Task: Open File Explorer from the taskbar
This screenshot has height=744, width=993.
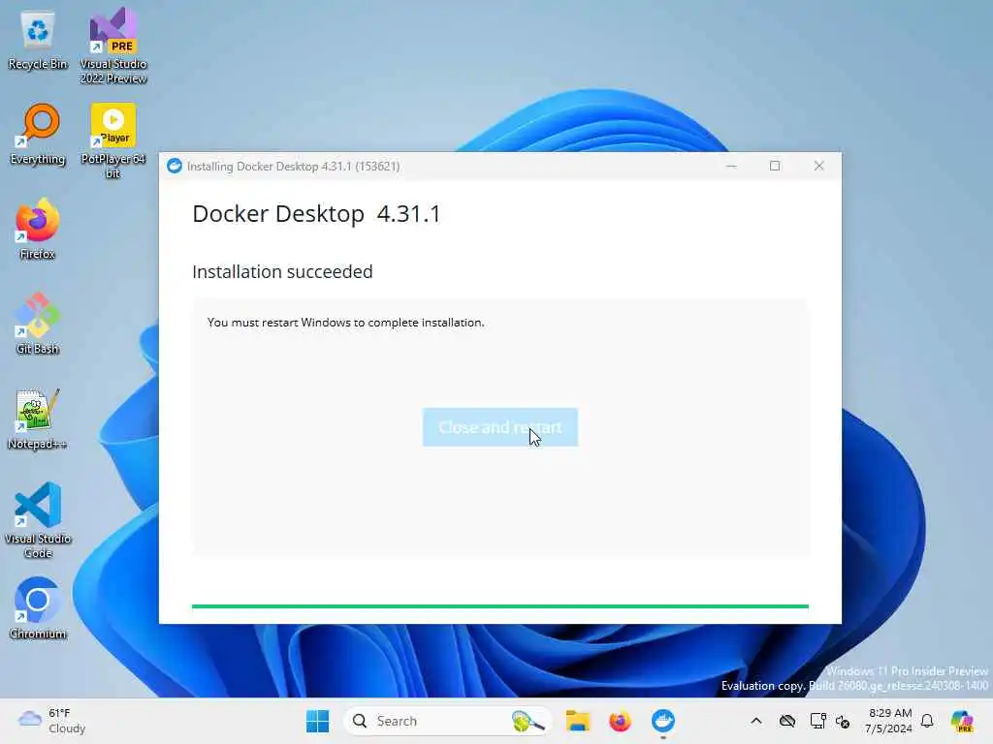Action: (578, 721)
